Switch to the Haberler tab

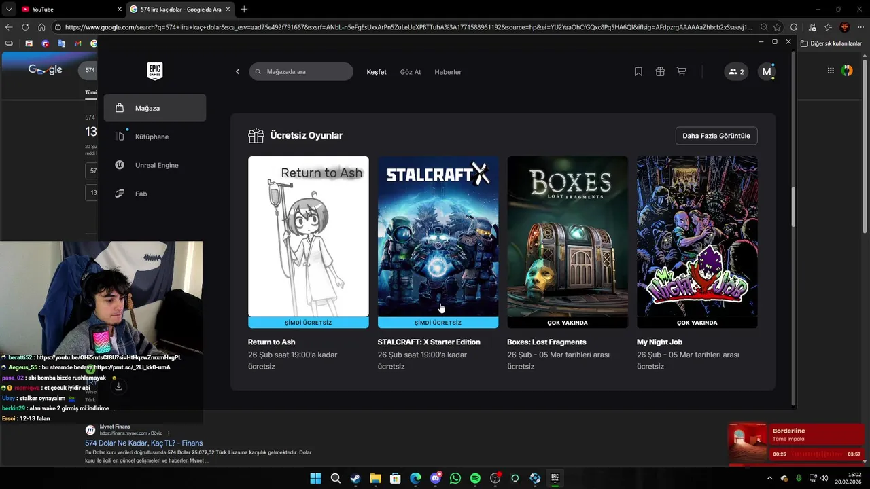448,72
